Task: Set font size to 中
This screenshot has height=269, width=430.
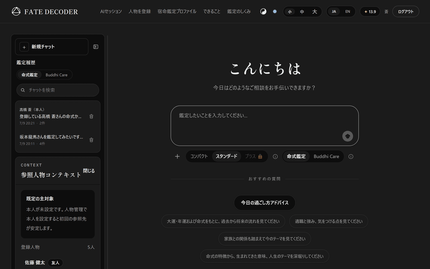Action: tap(302, 12)
